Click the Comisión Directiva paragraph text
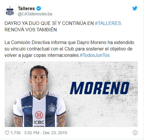145x140 pixels. click(x=69, y=49)
